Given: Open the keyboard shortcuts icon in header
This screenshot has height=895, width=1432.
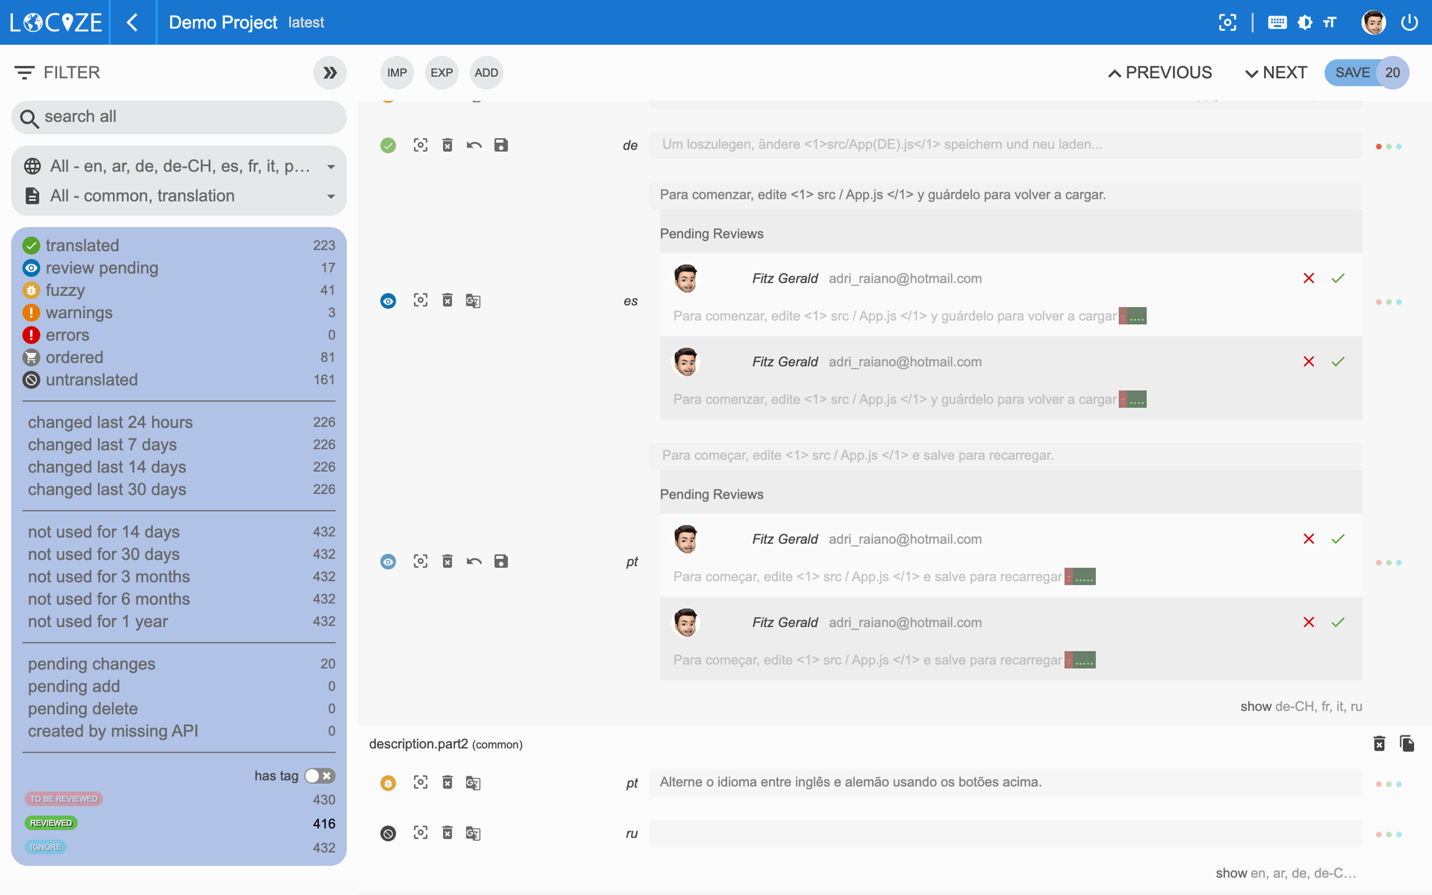Looking at the screenshot, I should pyautogui.click(x=1277, y=22).
